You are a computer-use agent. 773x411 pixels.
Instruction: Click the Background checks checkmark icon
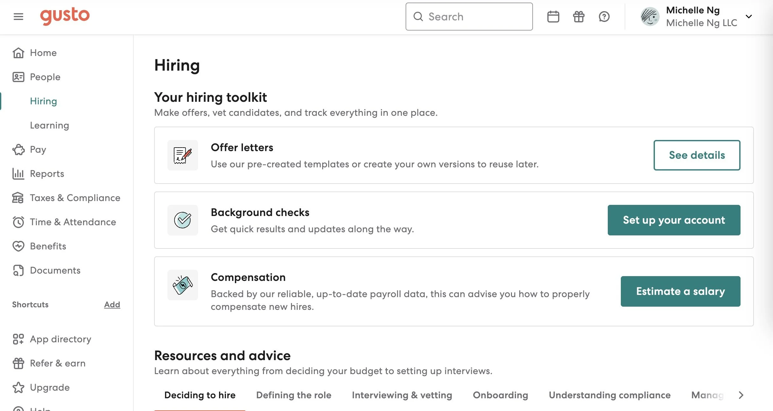(183, 220)
